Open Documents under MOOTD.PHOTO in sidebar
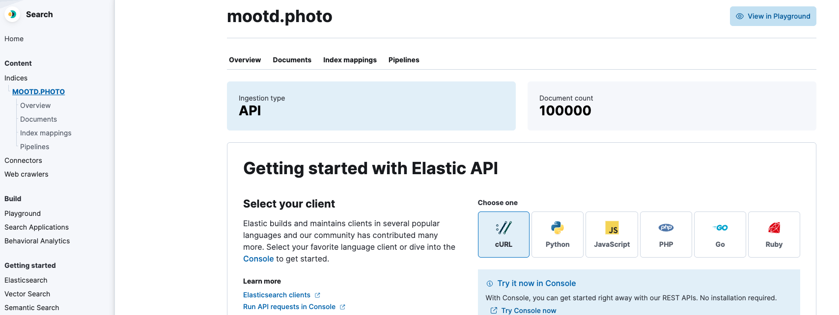The height and width of the screenshot is (315, 839). coord(38,119)
